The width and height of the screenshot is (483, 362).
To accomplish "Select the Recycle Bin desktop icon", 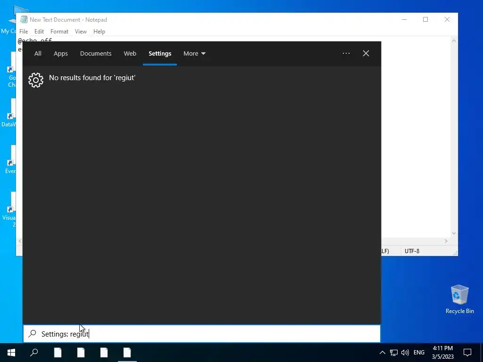I will [459, 299].
